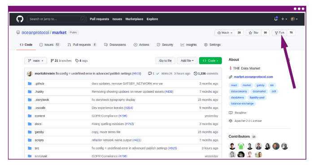Expand the Add file dropdown
Screen dimensions: 314x165
pos(187,61)
